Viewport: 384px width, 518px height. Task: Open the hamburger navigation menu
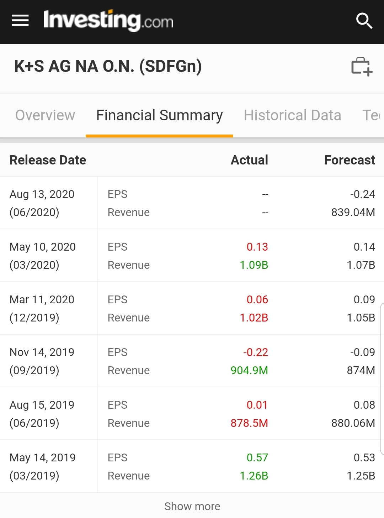pos(20,20)
